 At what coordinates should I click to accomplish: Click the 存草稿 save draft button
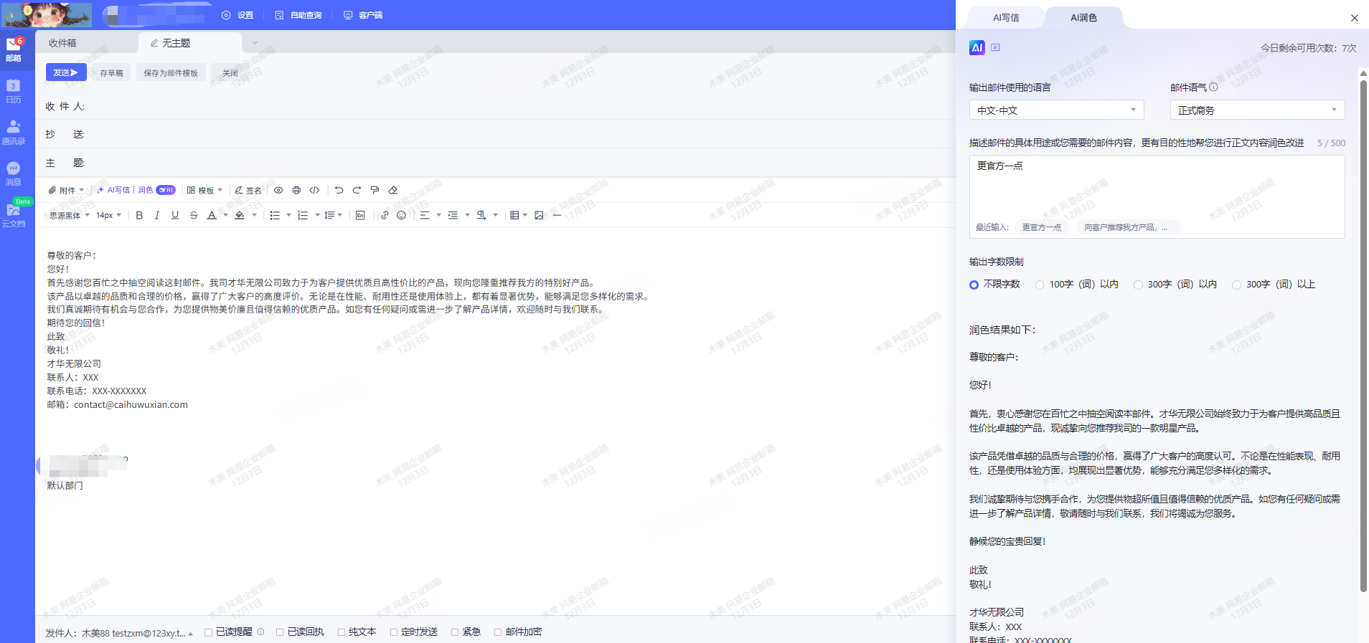click(111, 72)
